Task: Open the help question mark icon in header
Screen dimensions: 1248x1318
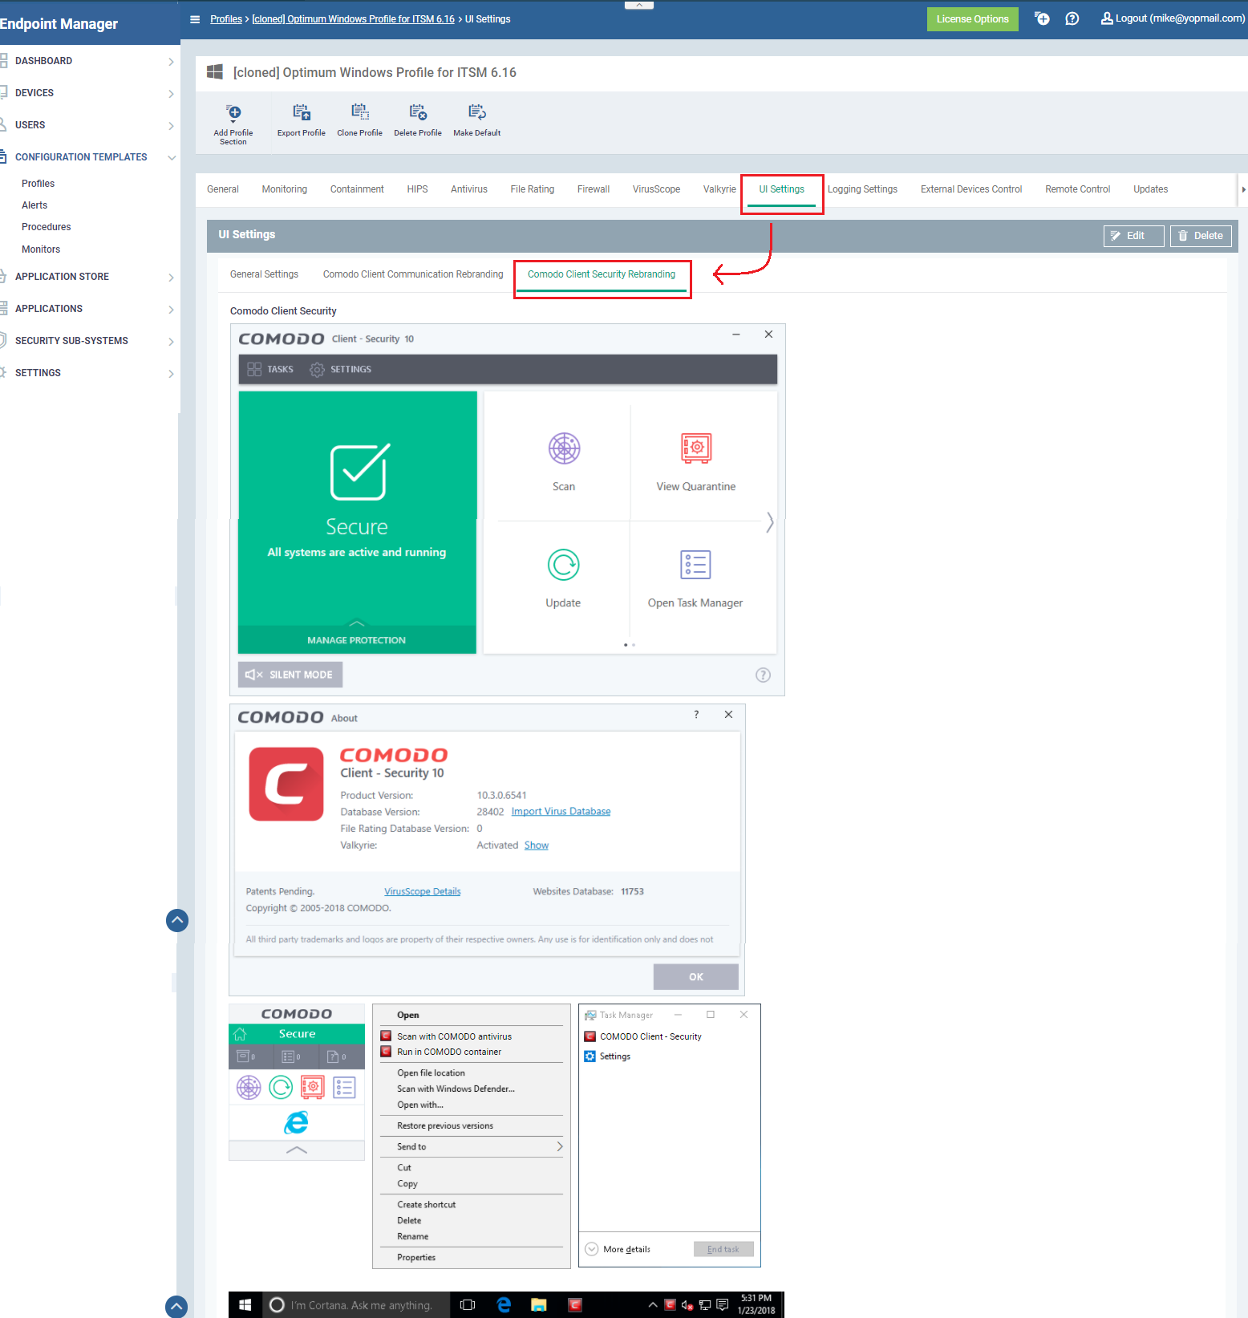Action: pos(1072,18)
